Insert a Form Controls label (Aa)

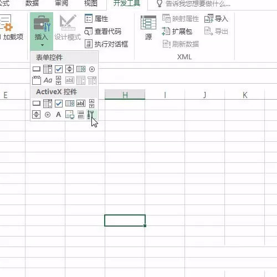(x=48, y=80)
